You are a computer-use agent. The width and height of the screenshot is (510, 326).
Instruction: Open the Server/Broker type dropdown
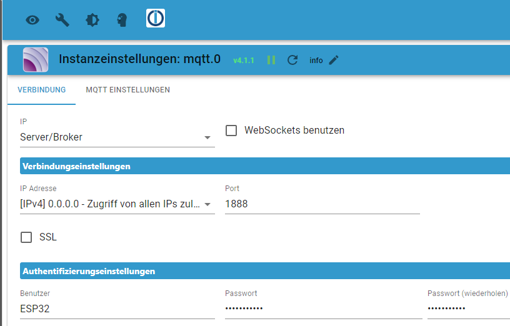point(117,137)
